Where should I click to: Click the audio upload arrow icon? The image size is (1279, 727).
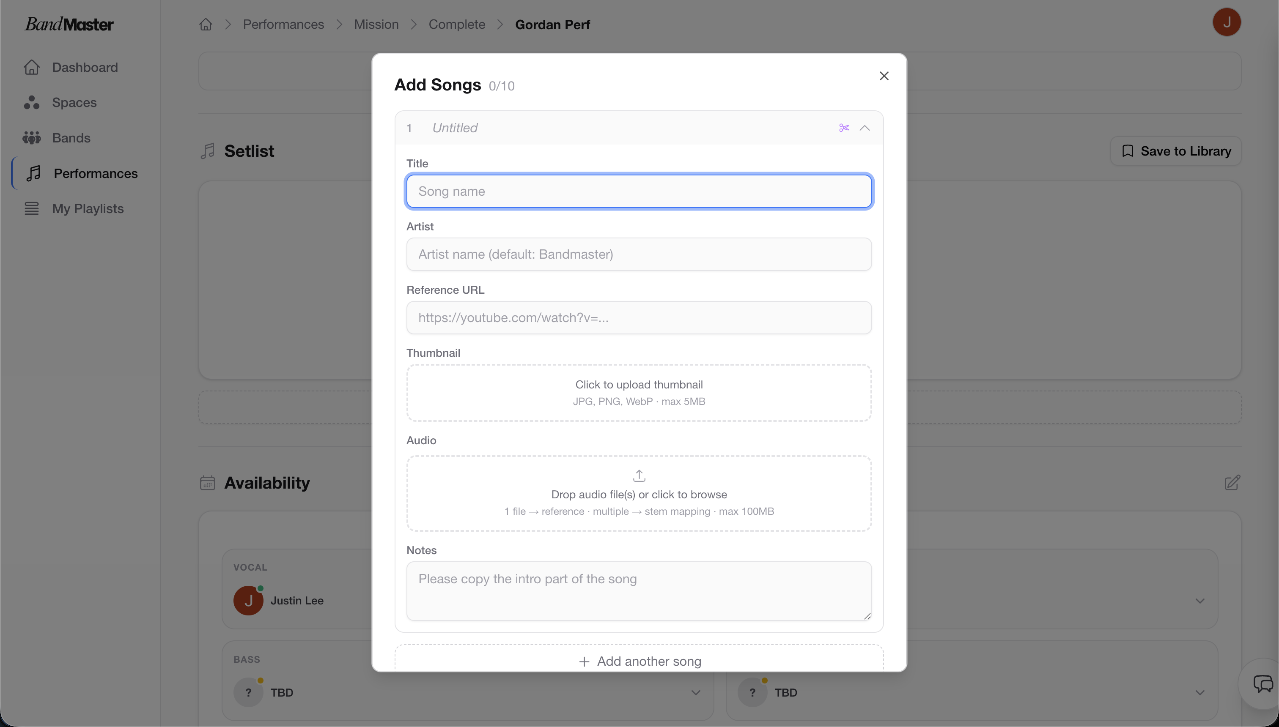point(639,476)
